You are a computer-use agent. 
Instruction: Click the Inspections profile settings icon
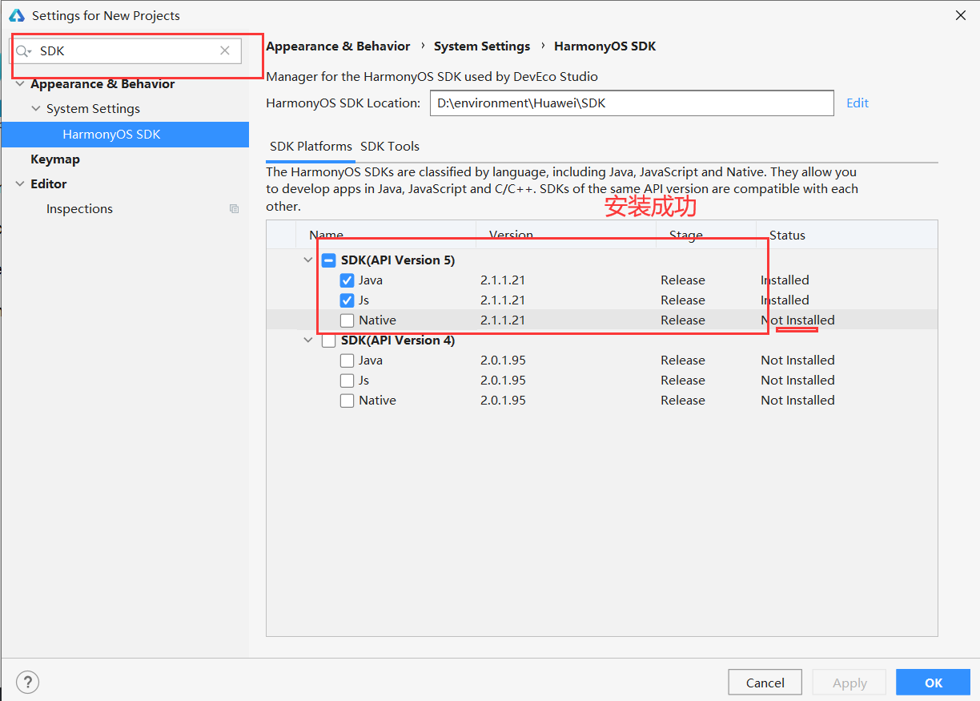coord(235,209)
